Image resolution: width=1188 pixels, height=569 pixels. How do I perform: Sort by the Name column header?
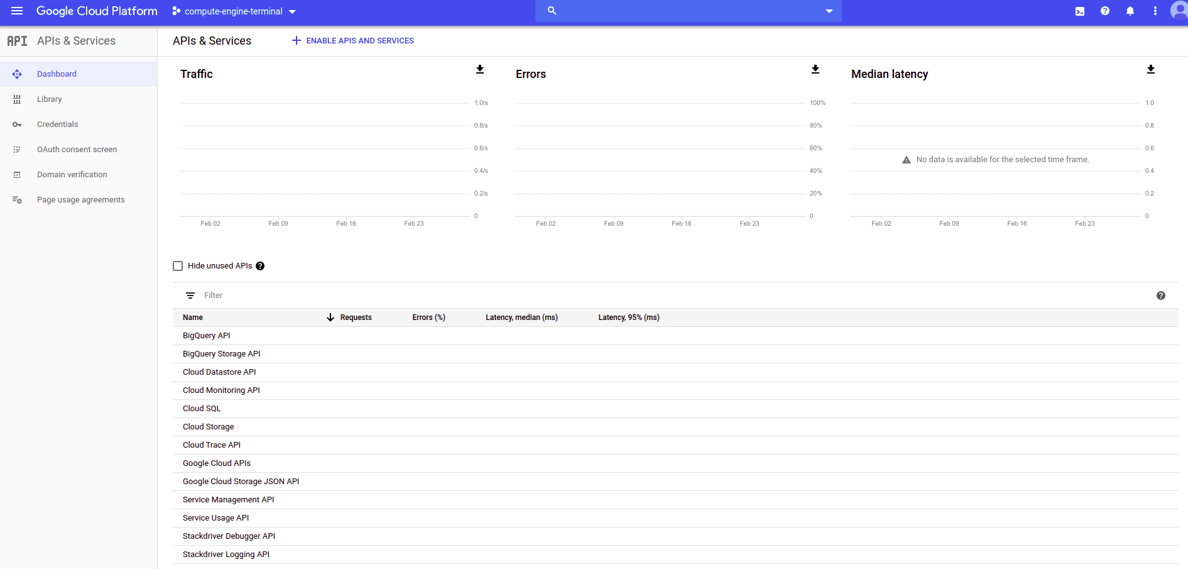click(193, 318)
